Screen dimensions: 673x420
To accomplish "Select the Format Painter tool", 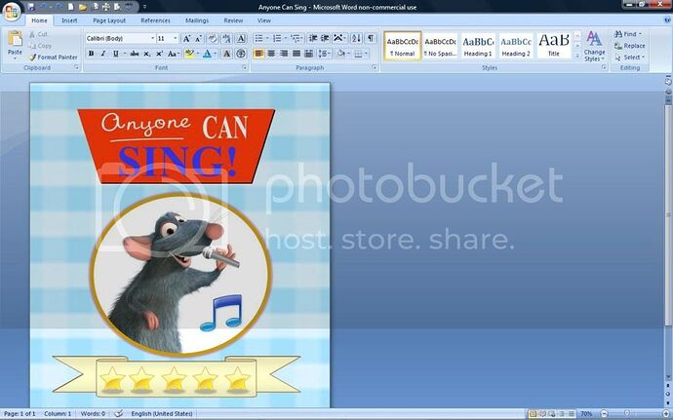I will click(53, 57).
